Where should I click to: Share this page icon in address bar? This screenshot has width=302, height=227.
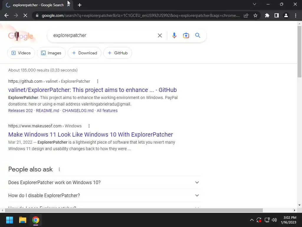click(x=246, y=15)
